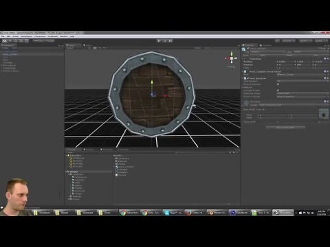Open Mesh Renderer component gear settings
Screen dimensions: 330x247
pyautogui.click(x=328, y=78)
